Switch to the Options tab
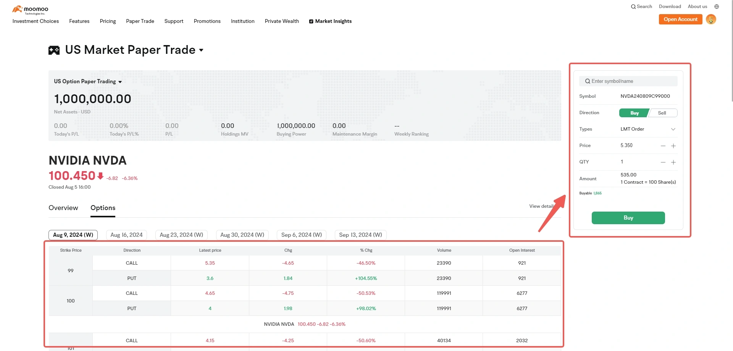The height and width of the screenshot is (351, 733). coord(103,208)
